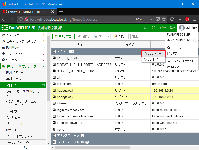Select the login.windows.net row
199x150 pixels.
[x=125, y=123]
